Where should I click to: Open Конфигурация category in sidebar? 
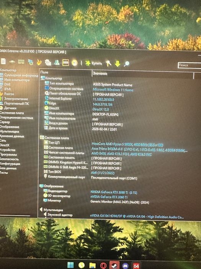pos(10,164)
